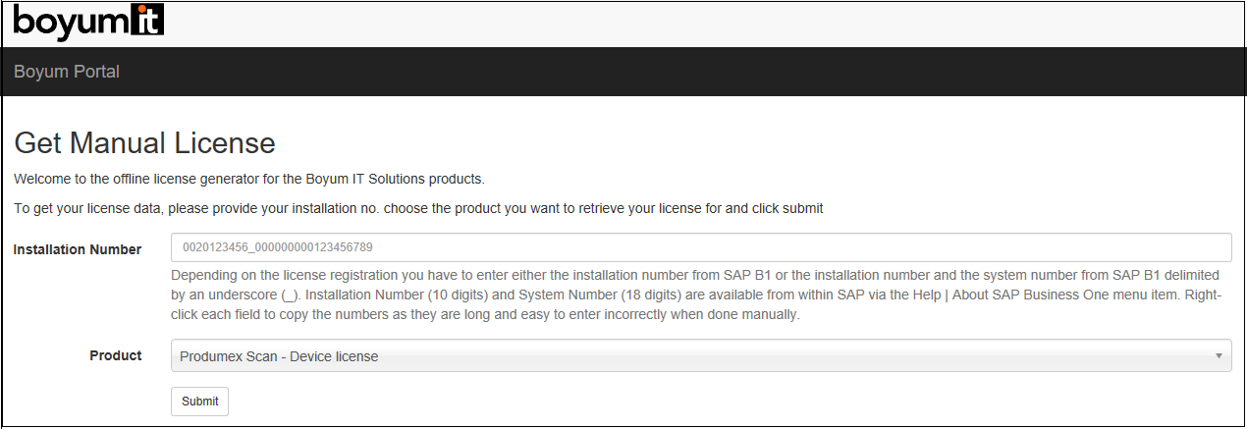Viewport: 1247px width, 429px height.
Task: Click the Installation Number label
Action: [x=78, y=249]
